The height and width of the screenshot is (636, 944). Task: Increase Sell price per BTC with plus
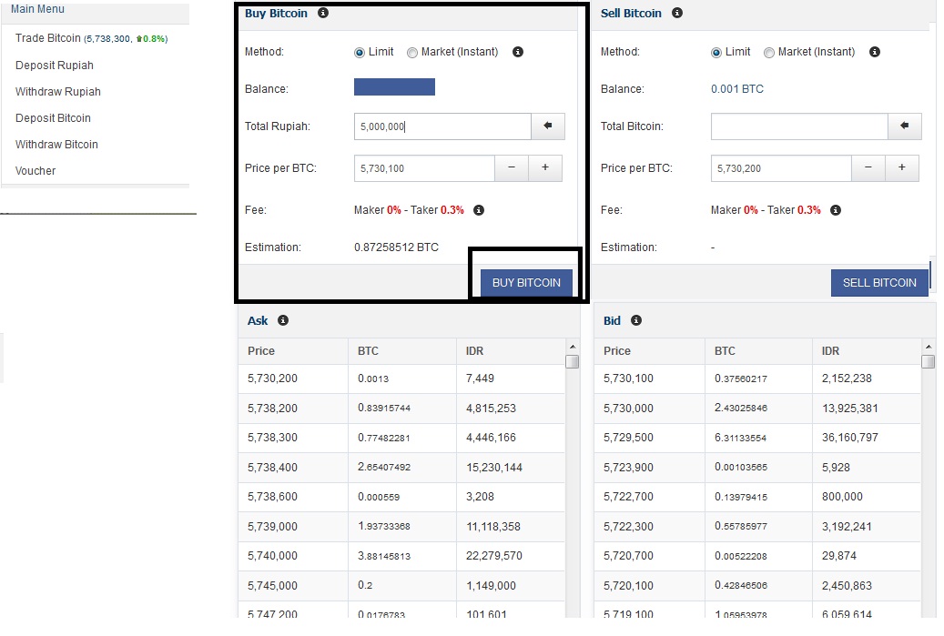pyautogui.click(x=902, y=168)
